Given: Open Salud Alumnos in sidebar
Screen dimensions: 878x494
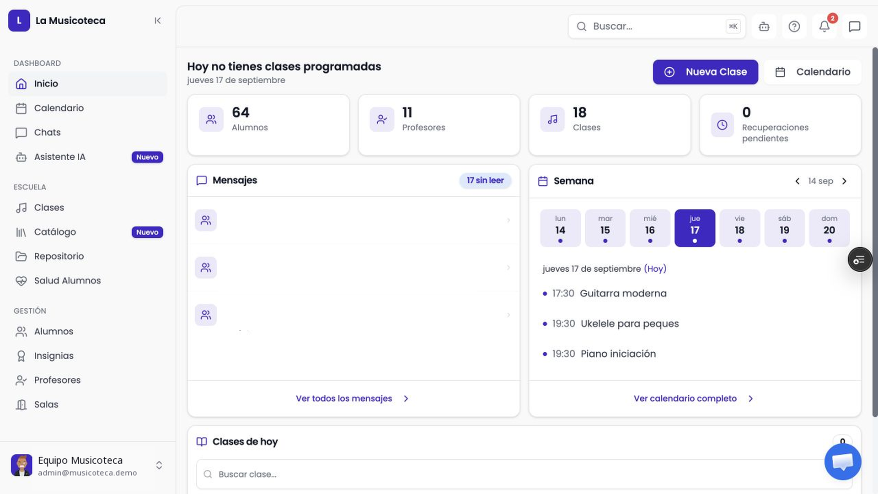Looking at the screenshot, I should click(88, 281).
